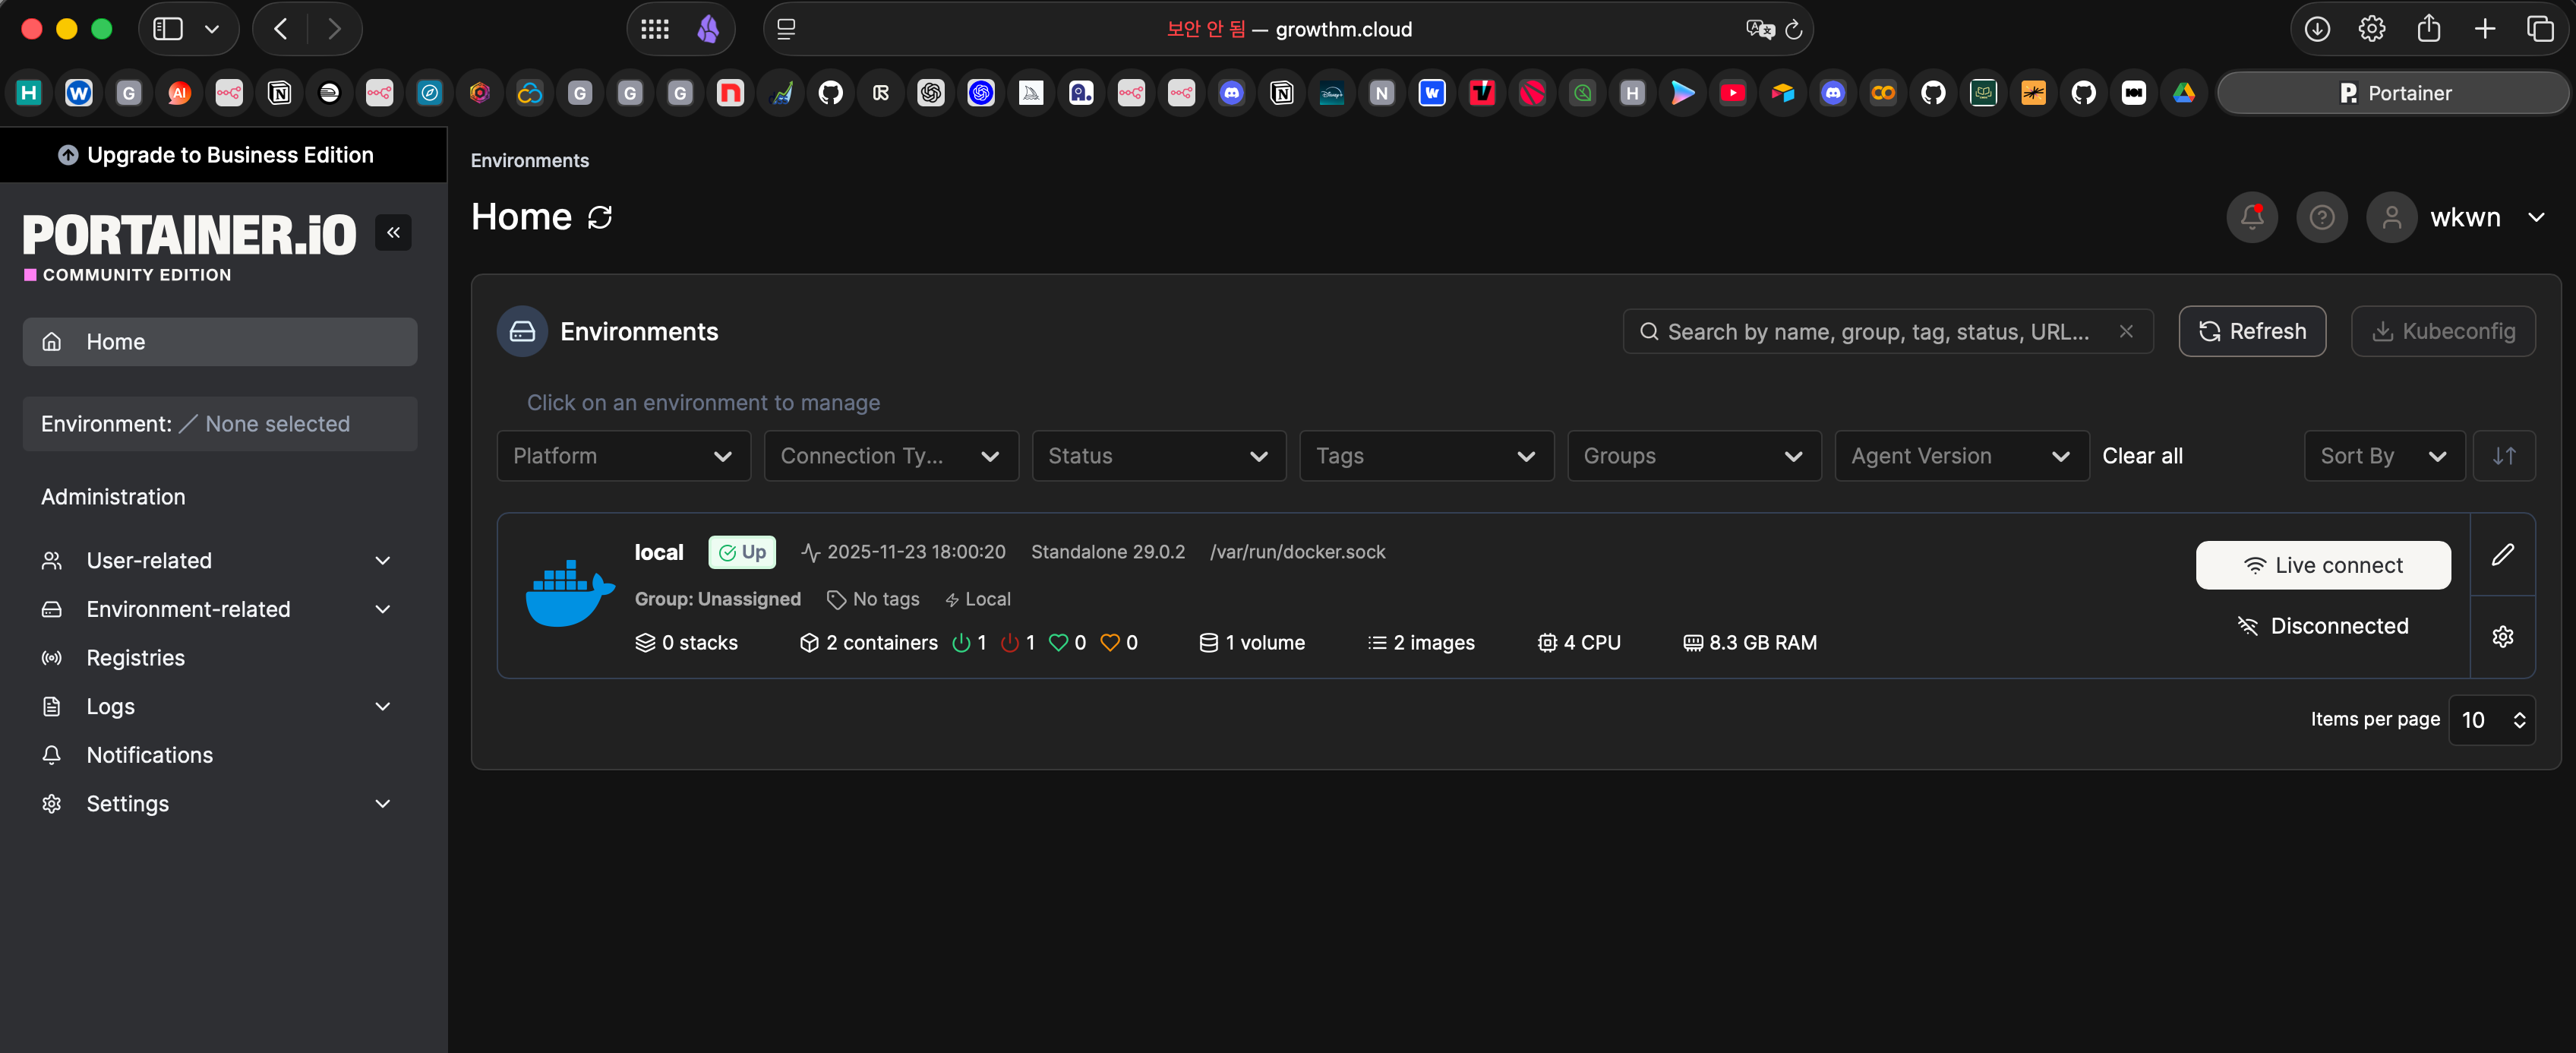Click the Clear all filters link
Screen dimensions: 2576x1053
pyautogui.click(x=2142, y=455)
